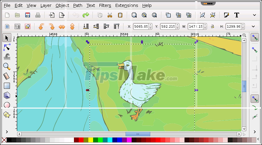Group selected objects icon

pos(202,15)
